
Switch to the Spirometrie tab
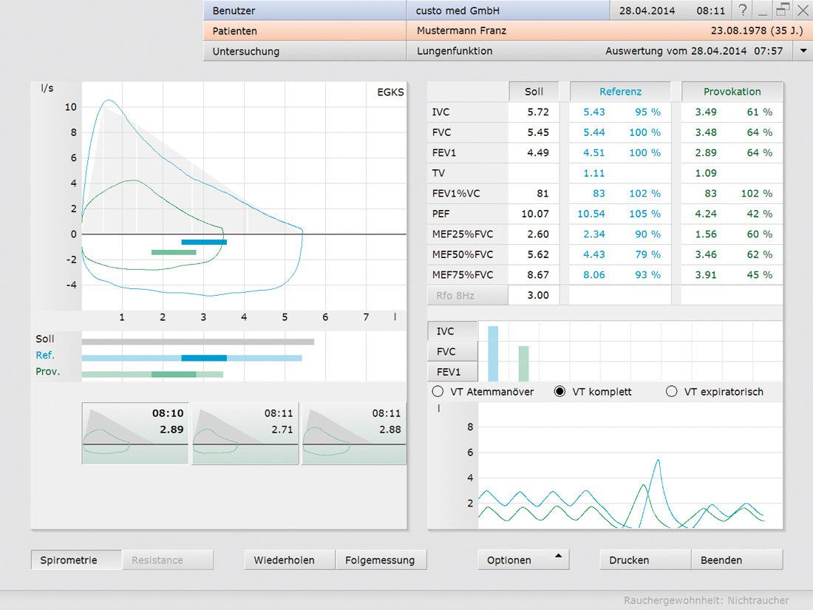[x=76, y=560]
